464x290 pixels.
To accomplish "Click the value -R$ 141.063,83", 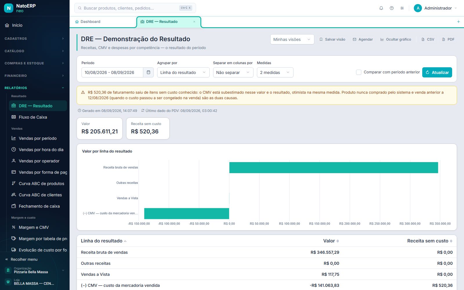I will 324,285.
